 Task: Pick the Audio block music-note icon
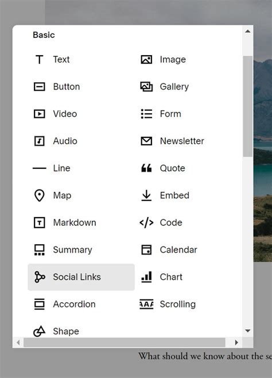coord(39,141)
